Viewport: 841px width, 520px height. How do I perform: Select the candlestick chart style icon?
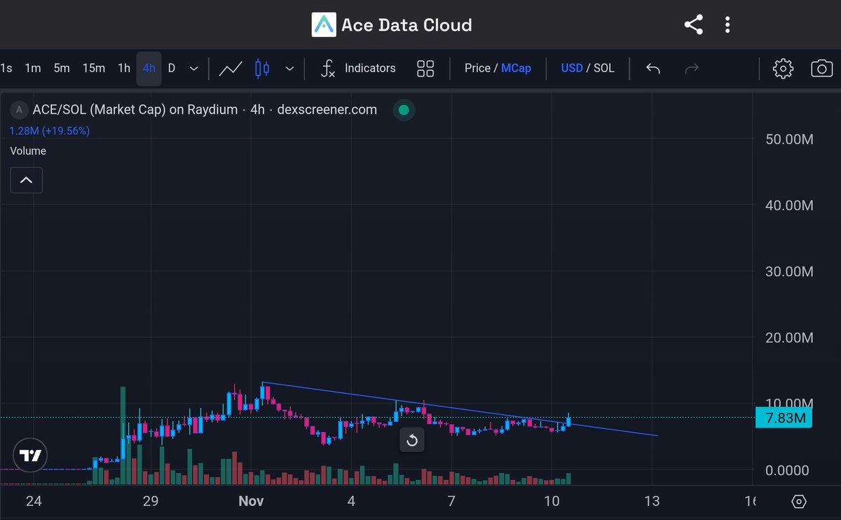[262, 68]
